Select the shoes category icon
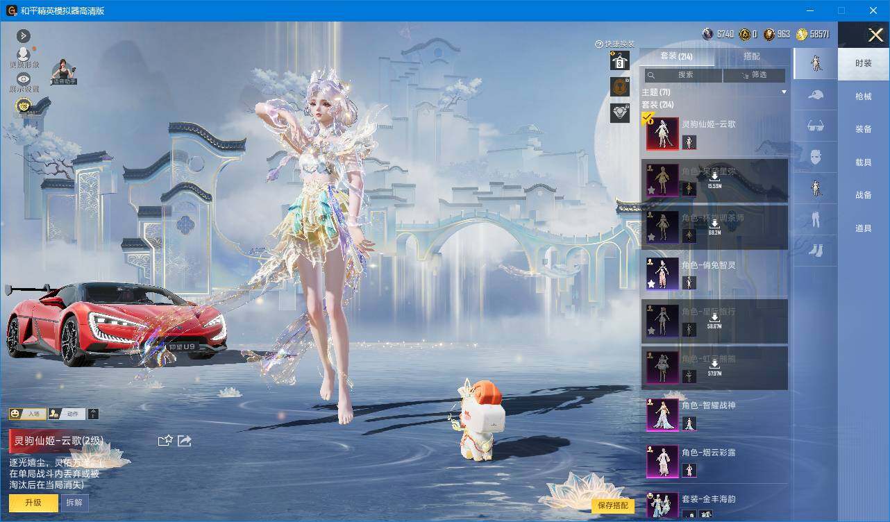 point(815,250)
